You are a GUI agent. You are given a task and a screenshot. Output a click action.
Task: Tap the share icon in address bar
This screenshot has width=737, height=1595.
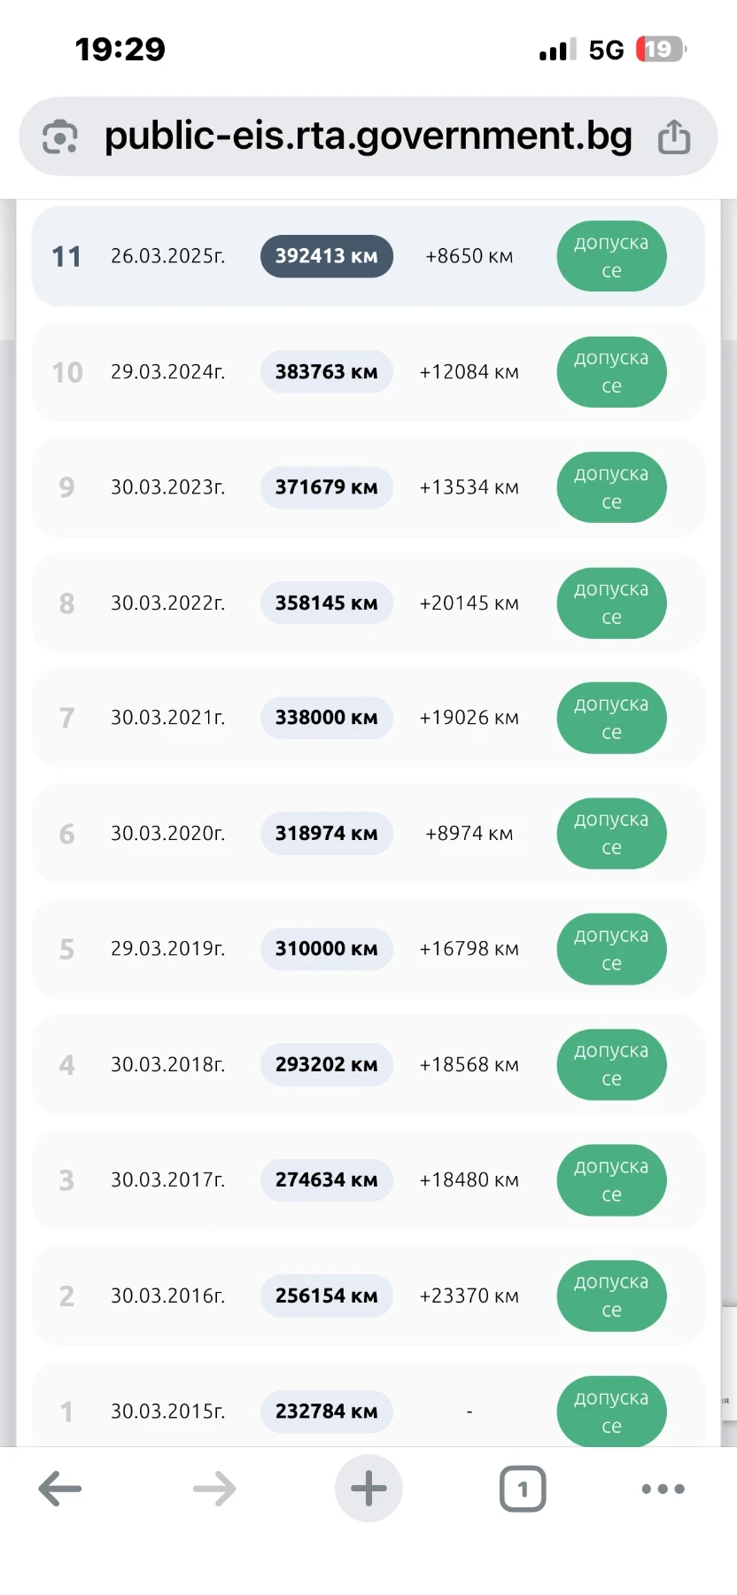click(x=674, y=136)
